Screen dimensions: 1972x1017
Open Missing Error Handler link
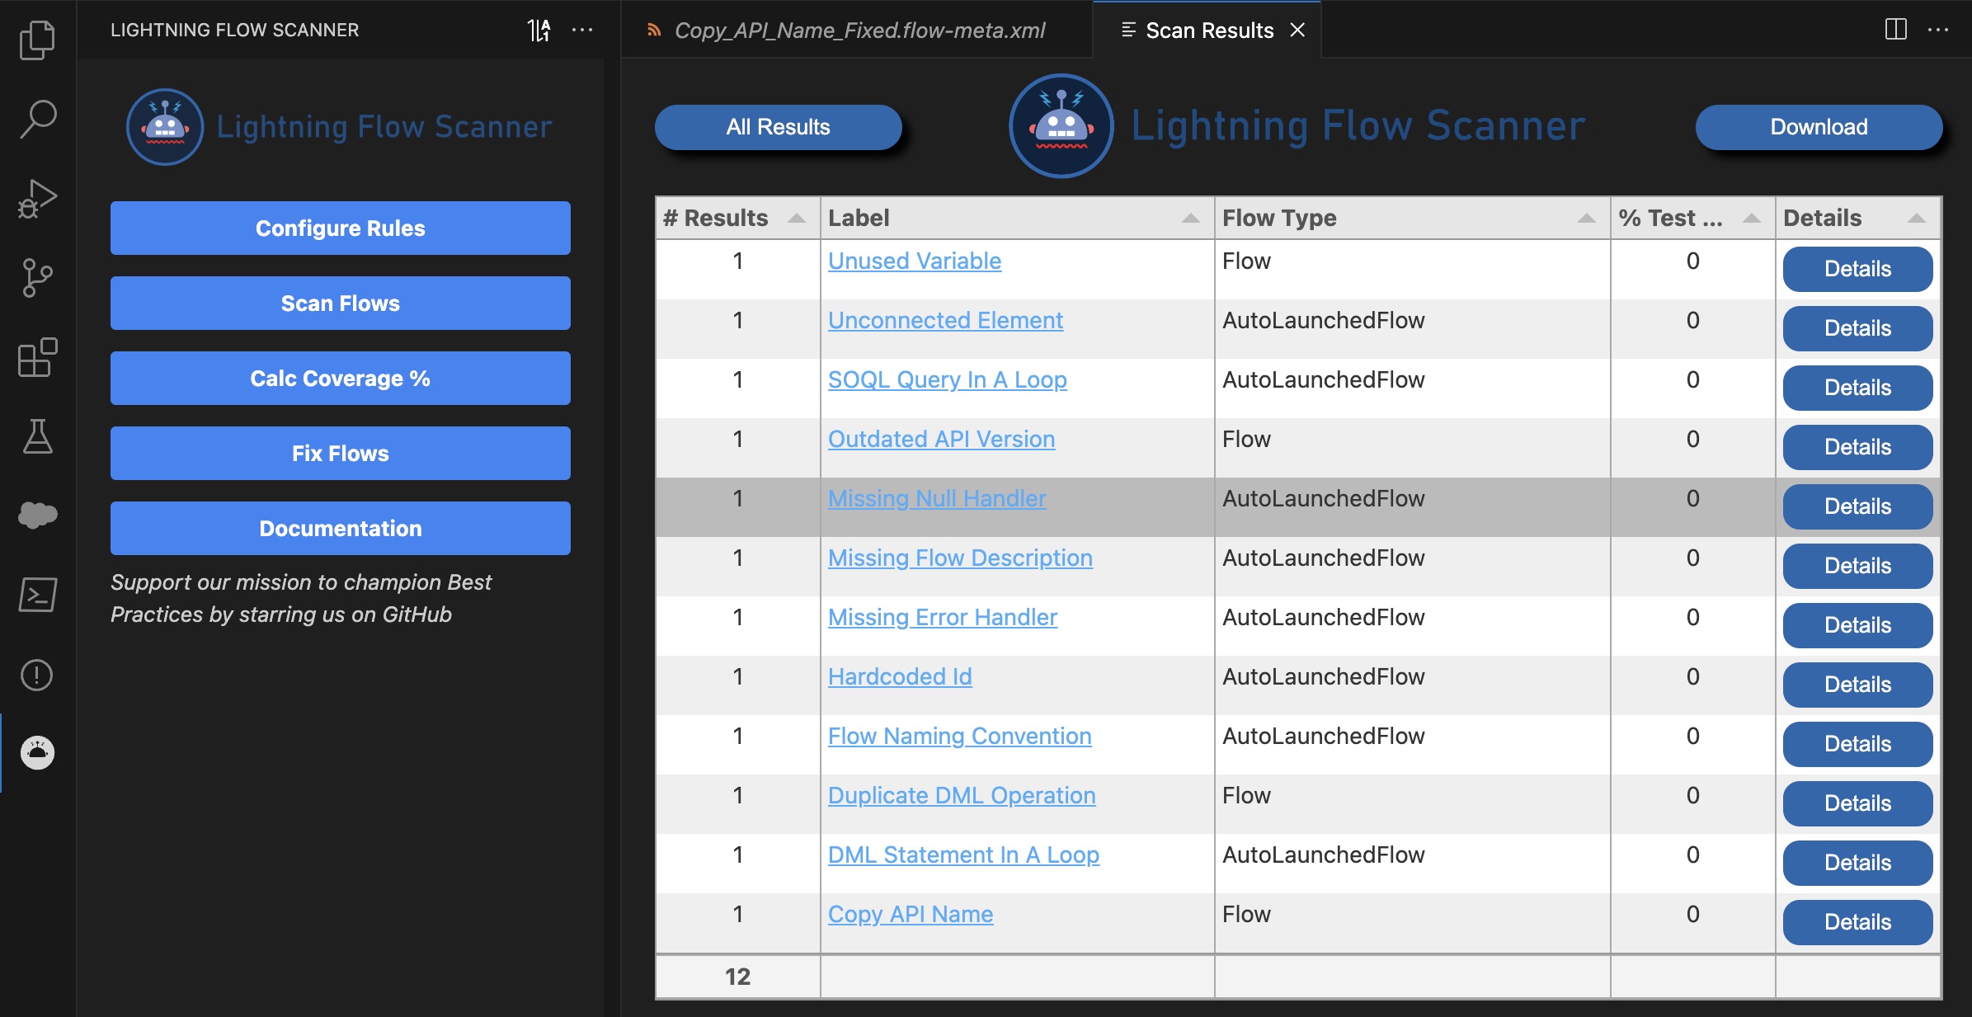coord(943,617)
